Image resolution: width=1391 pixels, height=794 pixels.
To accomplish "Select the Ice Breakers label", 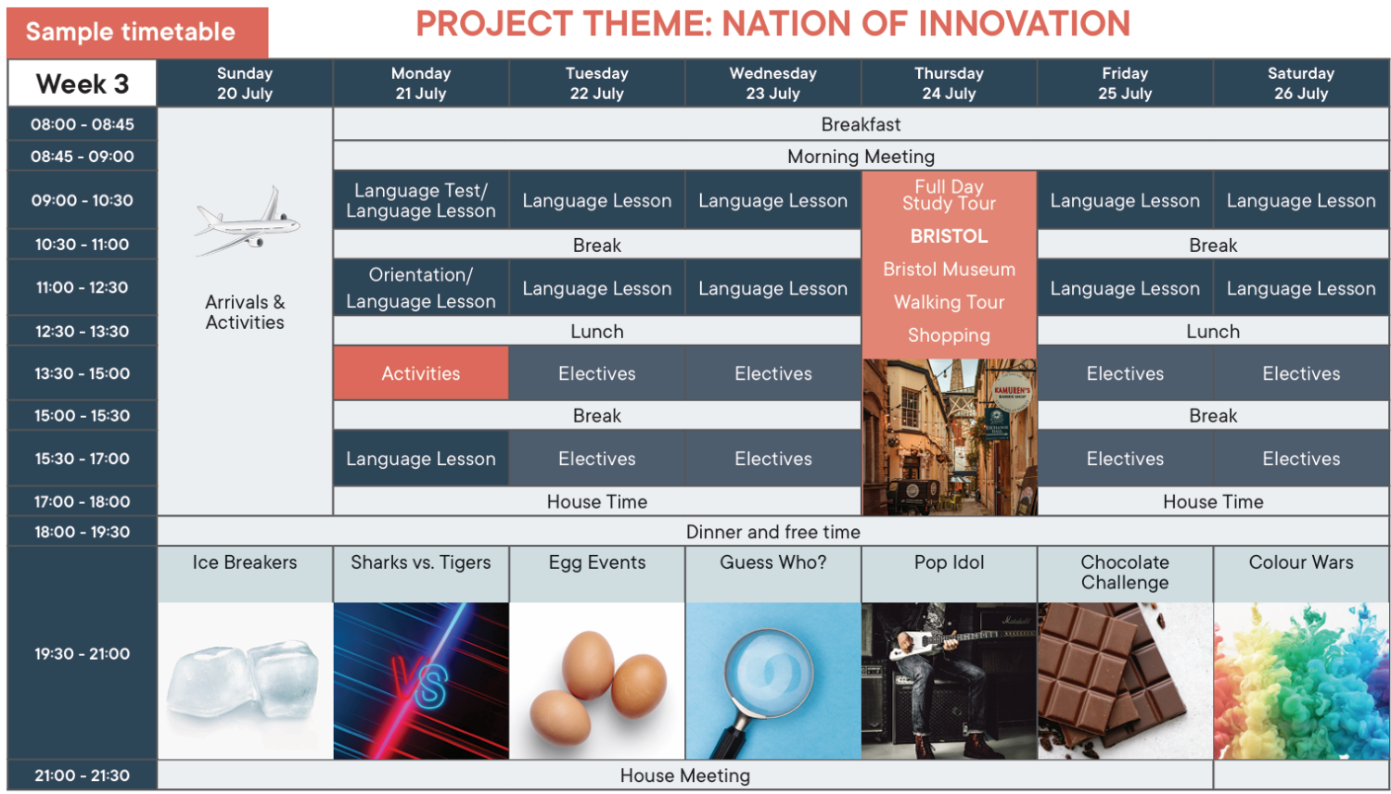I will 245,562.
